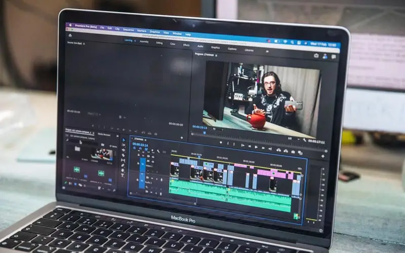The width and height of the screenshot is (405, 253).
Task: Select the Hand tool
Action: (123, 171)
